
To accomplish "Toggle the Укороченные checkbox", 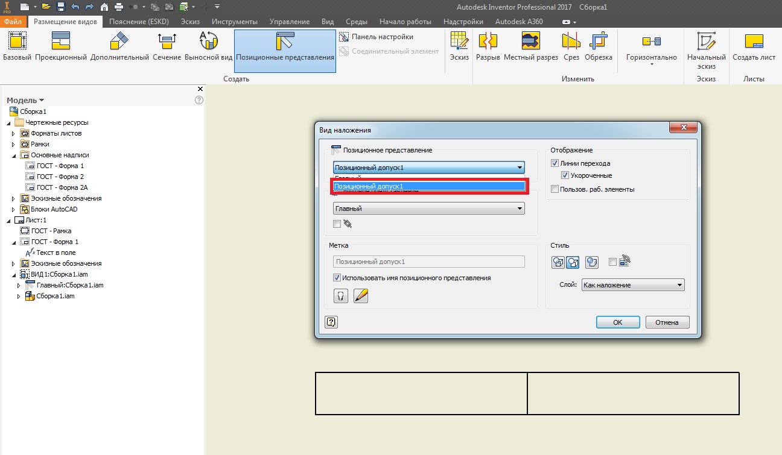I will click(x=565, y=175).
